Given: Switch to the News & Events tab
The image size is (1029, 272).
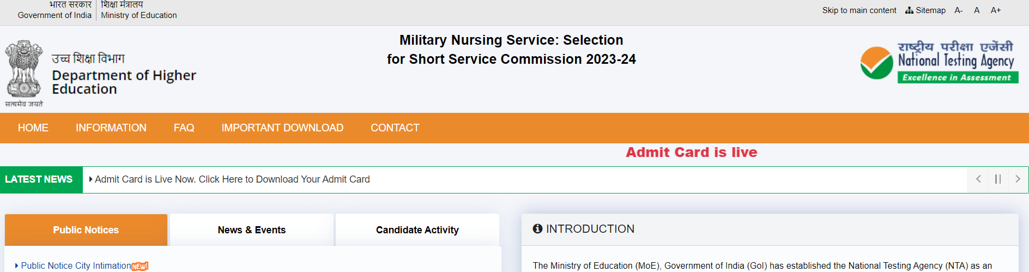Looking at the screenshot, I should (x=252, y=230).
